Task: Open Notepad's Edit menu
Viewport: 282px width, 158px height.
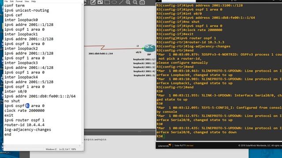Action: point(12,1)
